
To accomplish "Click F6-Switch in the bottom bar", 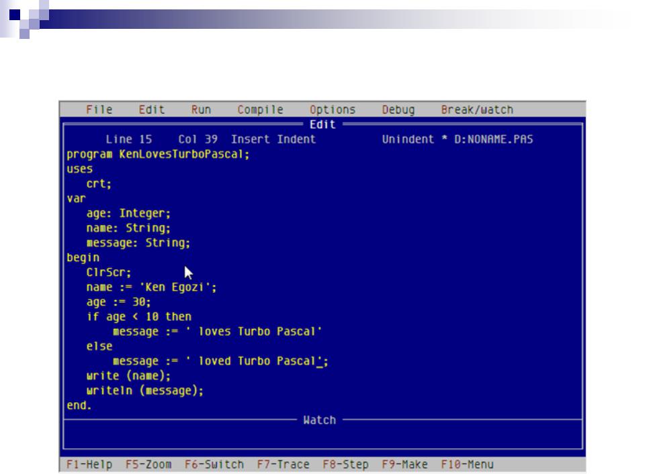I will [x=214, y=465].
